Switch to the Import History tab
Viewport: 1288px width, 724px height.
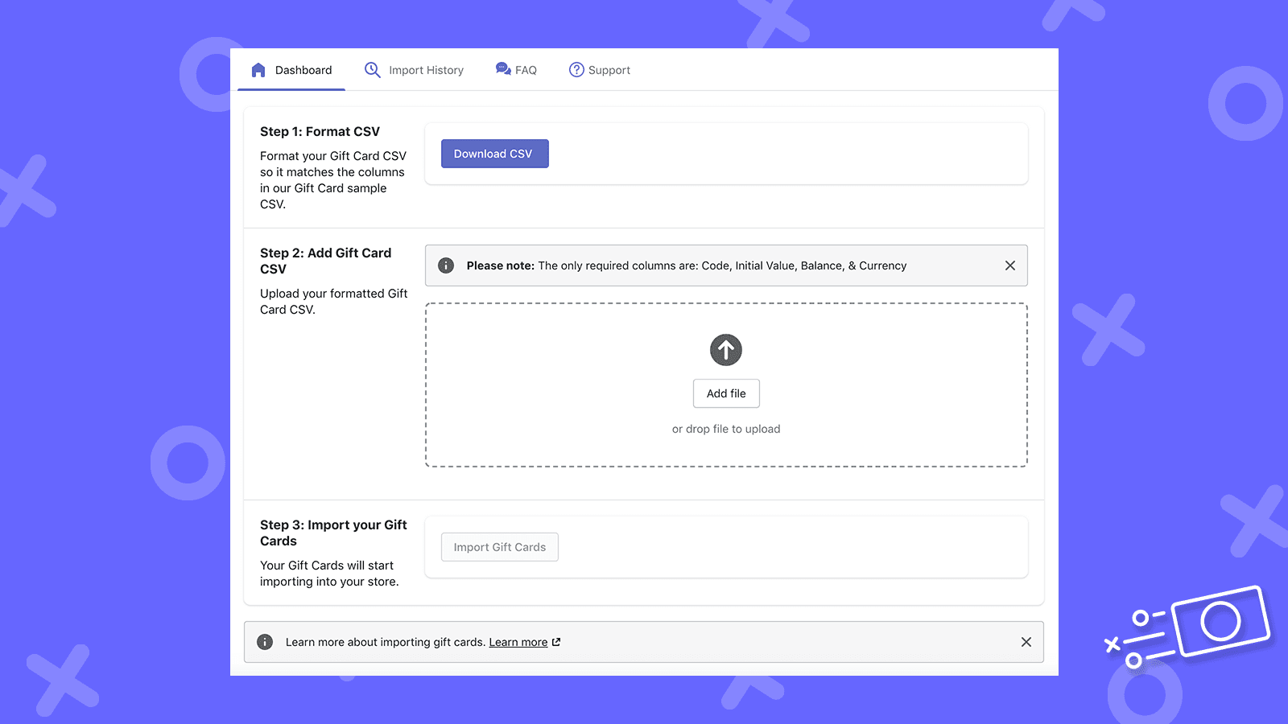click(x=427, y=70)
